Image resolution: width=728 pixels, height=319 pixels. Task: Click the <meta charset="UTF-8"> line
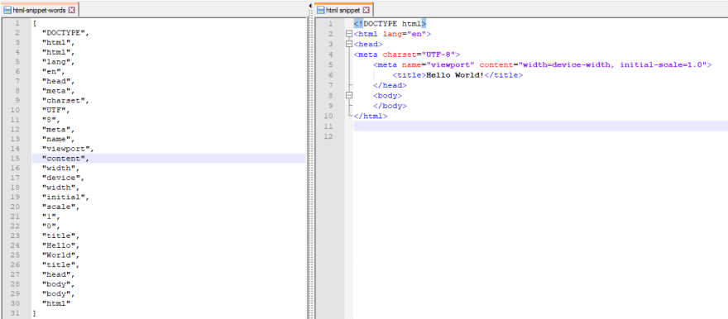[407, 55]
